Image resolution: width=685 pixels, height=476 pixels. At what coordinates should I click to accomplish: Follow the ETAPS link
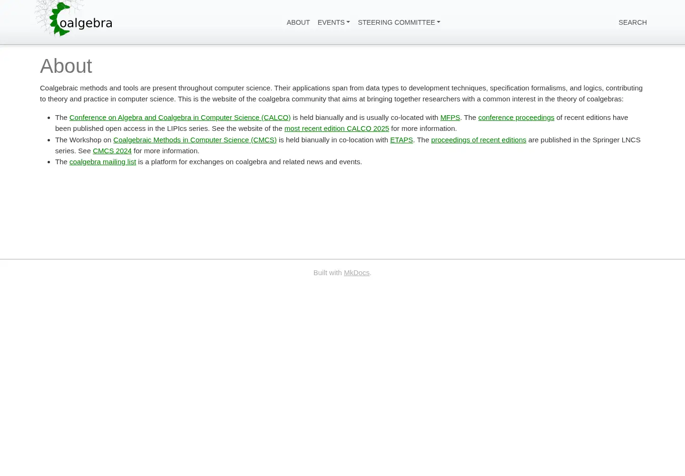401,140
